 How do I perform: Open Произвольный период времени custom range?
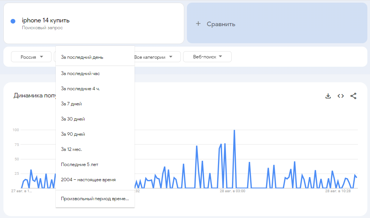click(x=95, y=199)
